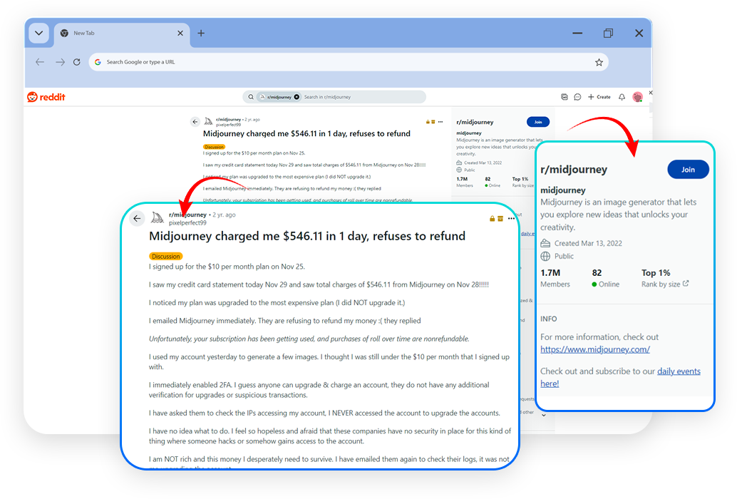The height and width of the screenshot is (499, 737).
Task: Restore down the Chrome window
Action: pyautogui.click(x=608, y=34)
